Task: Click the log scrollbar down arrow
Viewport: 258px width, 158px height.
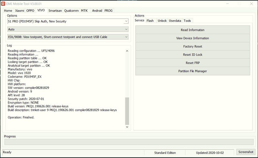Action: 127,127
